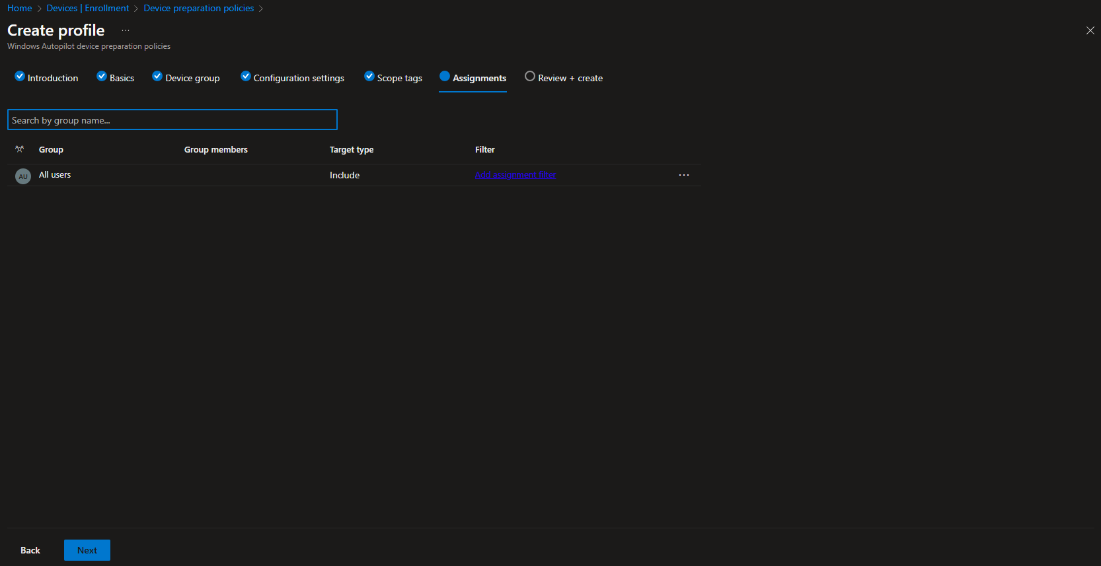
Task: Click the Introduction completed checkmark icon
Action: [x=20, y=76]
